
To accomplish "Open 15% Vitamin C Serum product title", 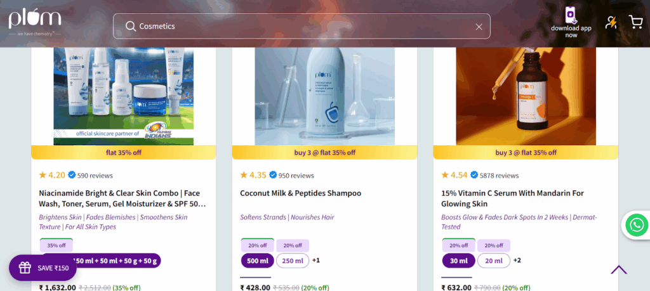I will [x=512, y=198].
